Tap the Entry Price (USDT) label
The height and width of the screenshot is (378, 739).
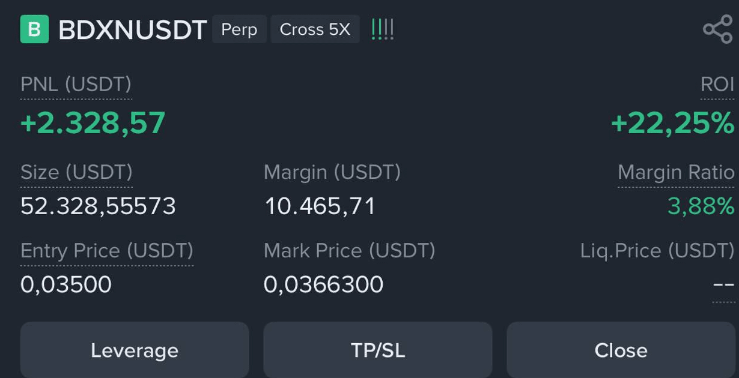click(x=107, y=251)
